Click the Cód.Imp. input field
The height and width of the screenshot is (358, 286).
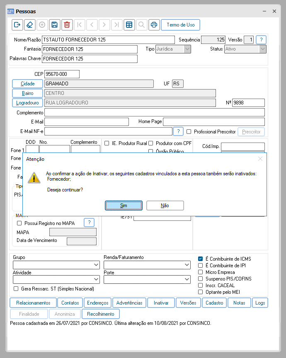243,146
